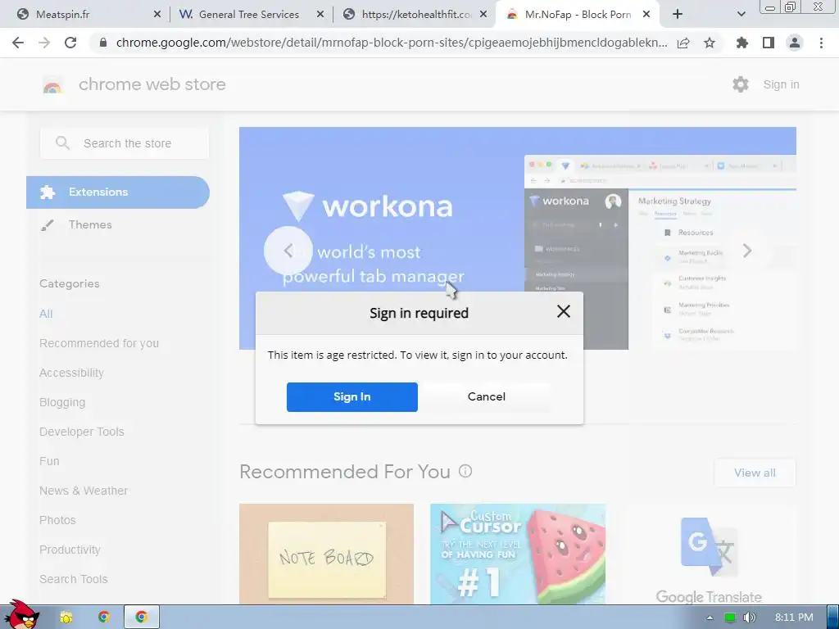This screenshot has width=839, height=629.
Task: Open the Chrome profile avatar
Action: point(795,43)
